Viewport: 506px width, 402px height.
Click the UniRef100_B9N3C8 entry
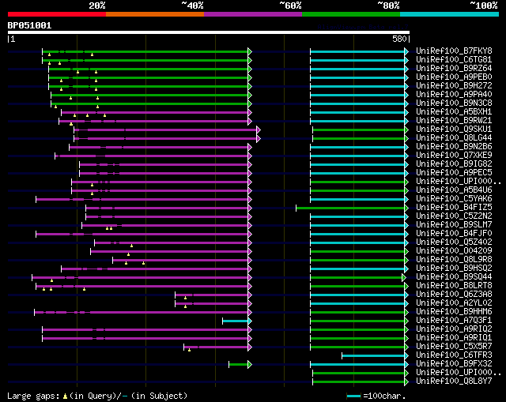coord(454,103)
